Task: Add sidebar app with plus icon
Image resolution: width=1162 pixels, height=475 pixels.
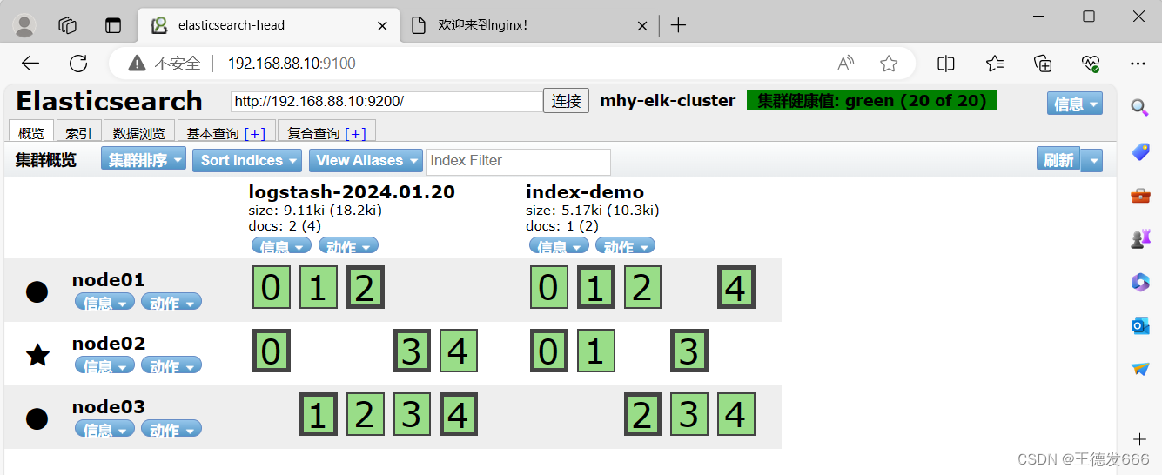Action: (1140, 439)
